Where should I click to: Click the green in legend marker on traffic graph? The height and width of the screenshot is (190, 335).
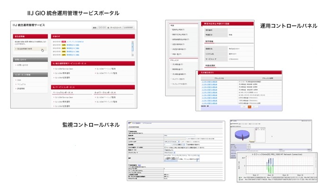point(239,178)
